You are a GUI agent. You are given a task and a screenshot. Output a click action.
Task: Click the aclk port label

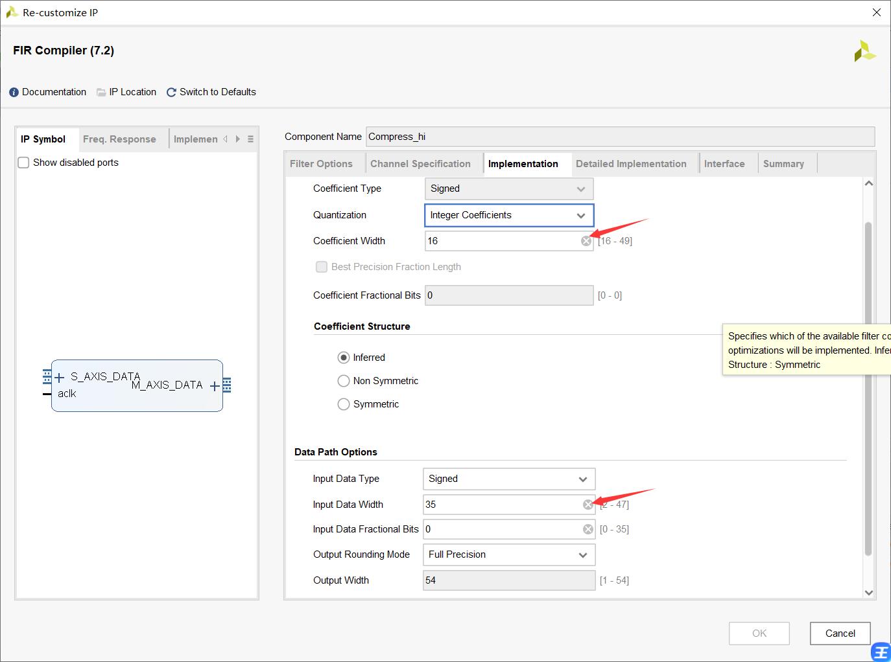pos(67,394)
